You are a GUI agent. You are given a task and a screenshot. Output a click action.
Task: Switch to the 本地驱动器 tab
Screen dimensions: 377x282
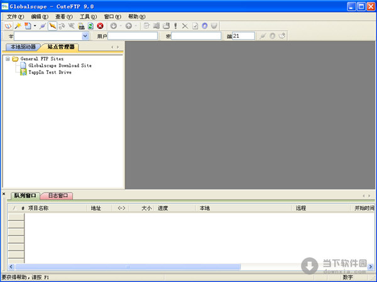(x=22, y=47)
